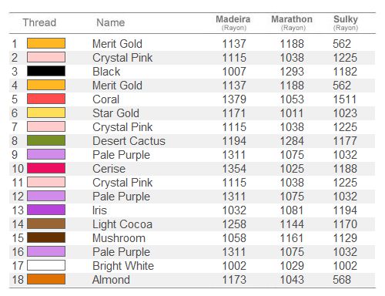The image size is (385, 296).
Task: Click the Cerise swatch in row 10
Action: click(46, 168)
